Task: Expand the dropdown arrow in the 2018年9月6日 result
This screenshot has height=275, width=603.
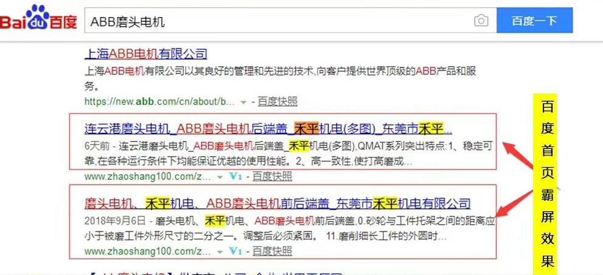Action: 220,250
